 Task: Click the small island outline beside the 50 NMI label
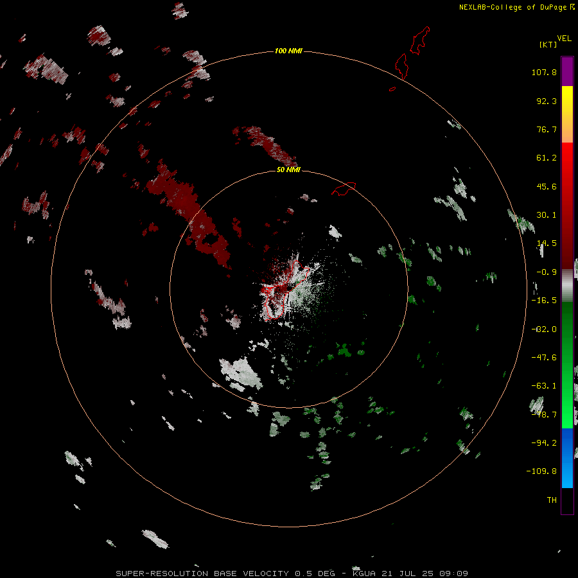pos(344,189)
